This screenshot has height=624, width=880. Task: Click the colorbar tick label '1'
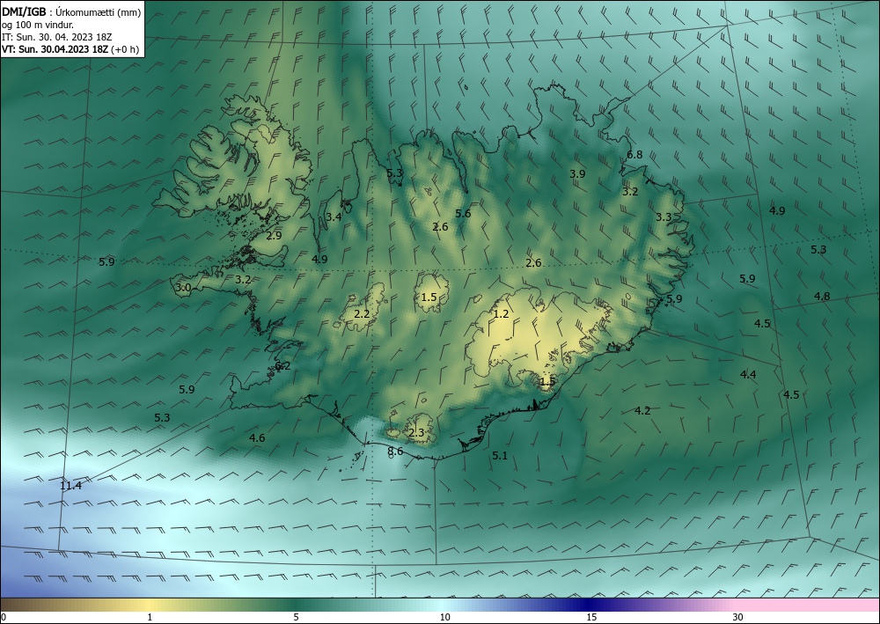click(x=150, y=617)
